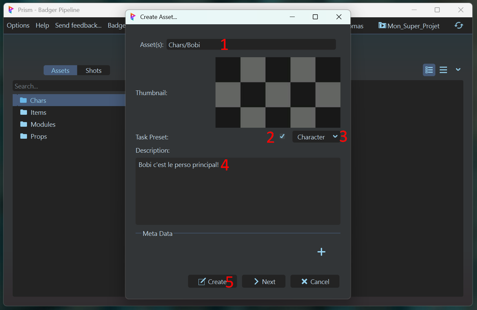This screenshot has height=310, width=477.
Task: Uncheck the Task Preset checkbox
Action: pyautogui.click(x=282, y=136)
